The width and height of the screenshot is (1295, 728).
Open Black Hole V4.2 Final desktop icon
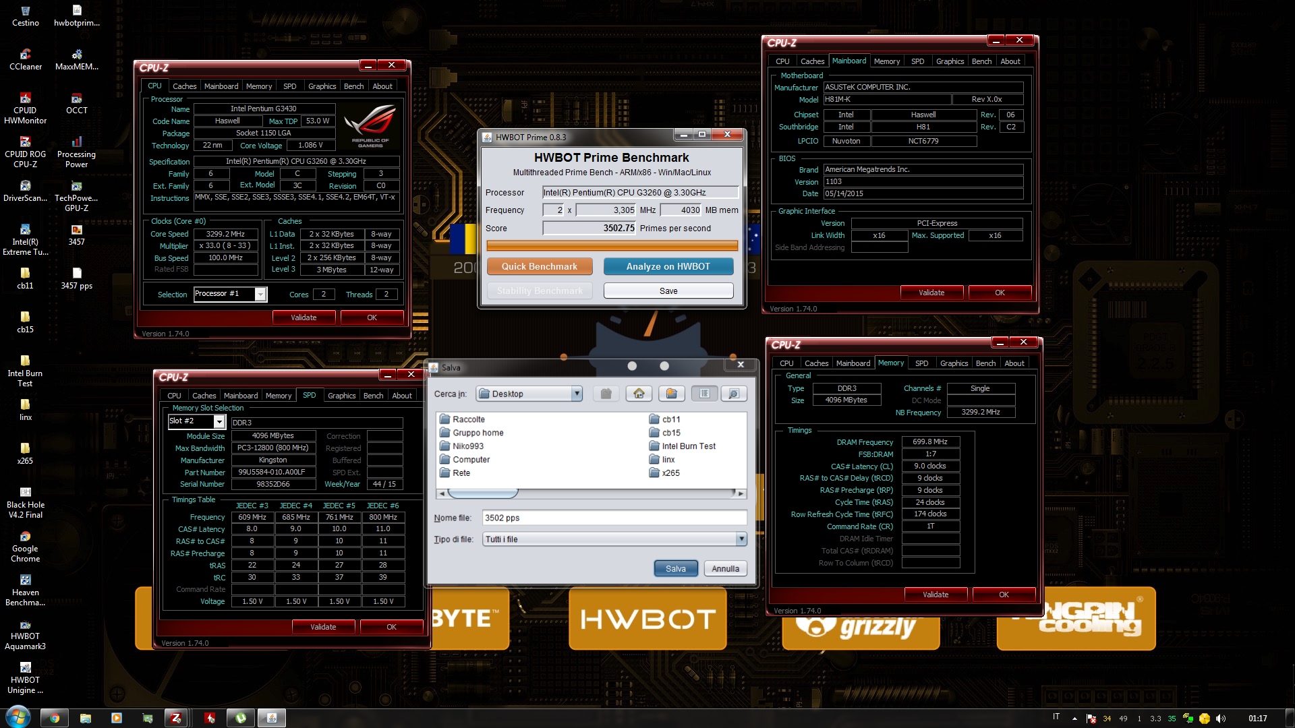click(25, 504)
